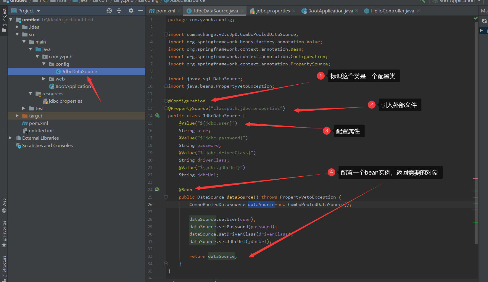Close the JdbcDataSource.java tab
The width and height of the screenshot is (488, 282).
point(242,11)
